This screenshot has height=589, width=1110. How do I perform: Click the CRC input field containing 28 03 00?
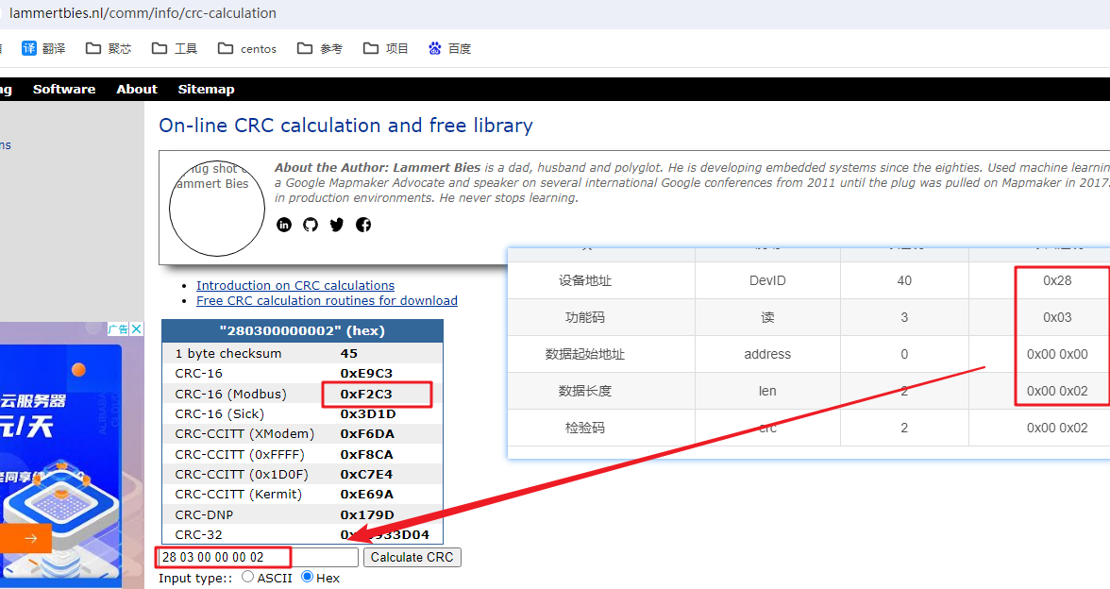[x=258, y=557]
